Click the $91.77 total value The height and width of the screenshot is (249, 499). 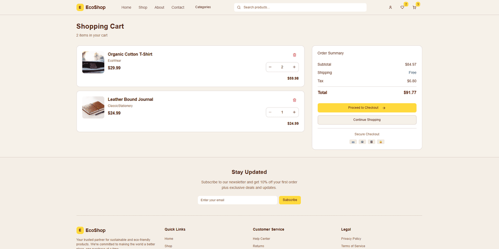(x=410, y=93)
